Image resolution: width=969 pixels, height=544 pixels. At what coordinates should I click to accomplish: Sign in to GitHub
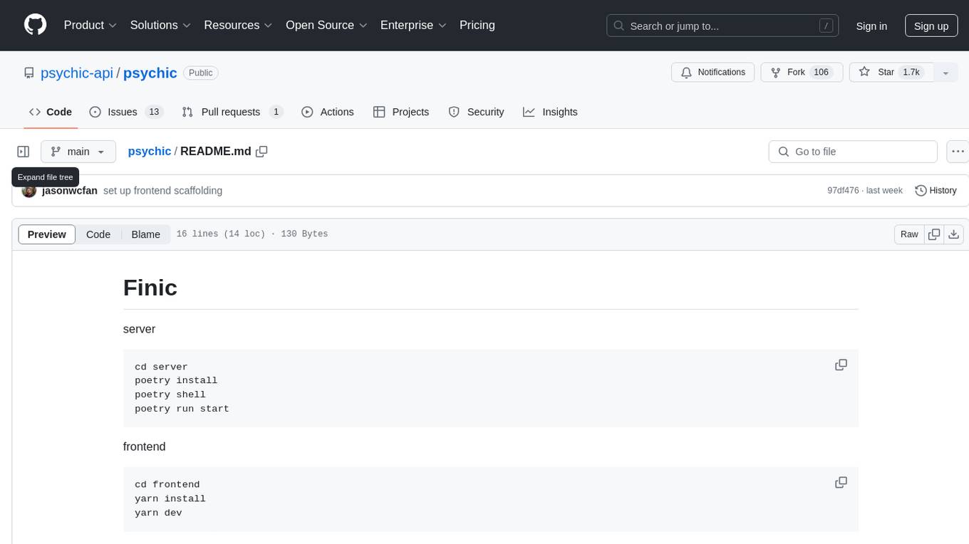click(871, 26)
